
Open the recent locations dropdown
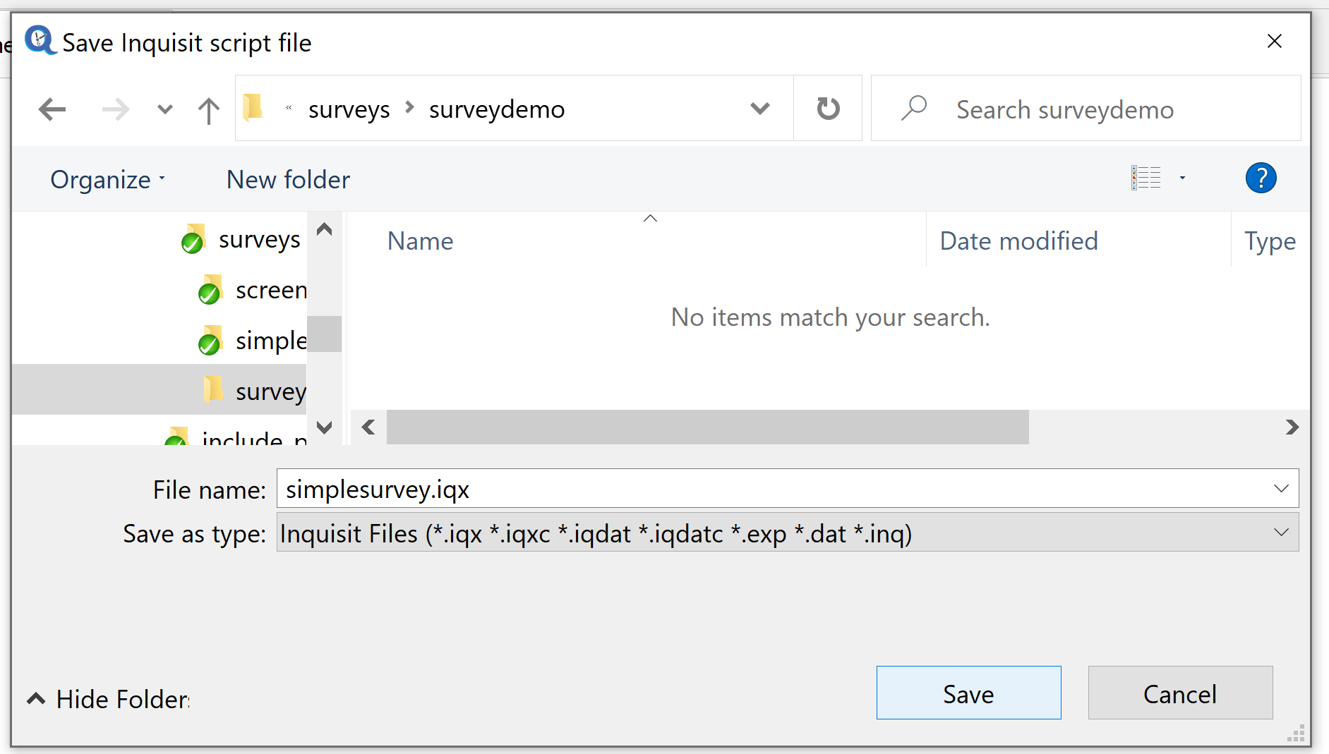[164, 109]
